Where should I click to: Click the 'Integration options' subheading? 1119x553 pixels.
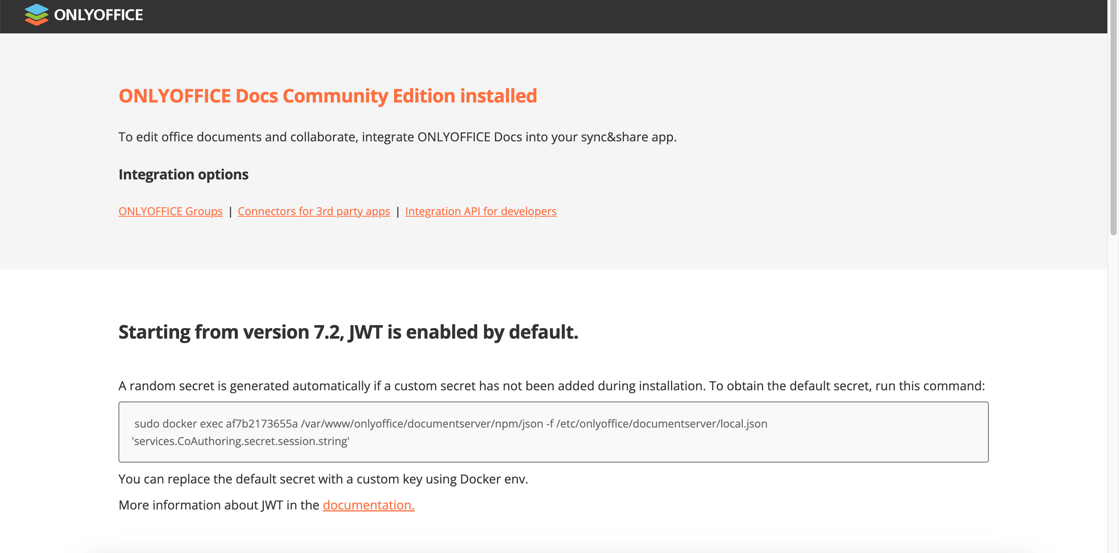pyautogui.click(x=183, y=174)
